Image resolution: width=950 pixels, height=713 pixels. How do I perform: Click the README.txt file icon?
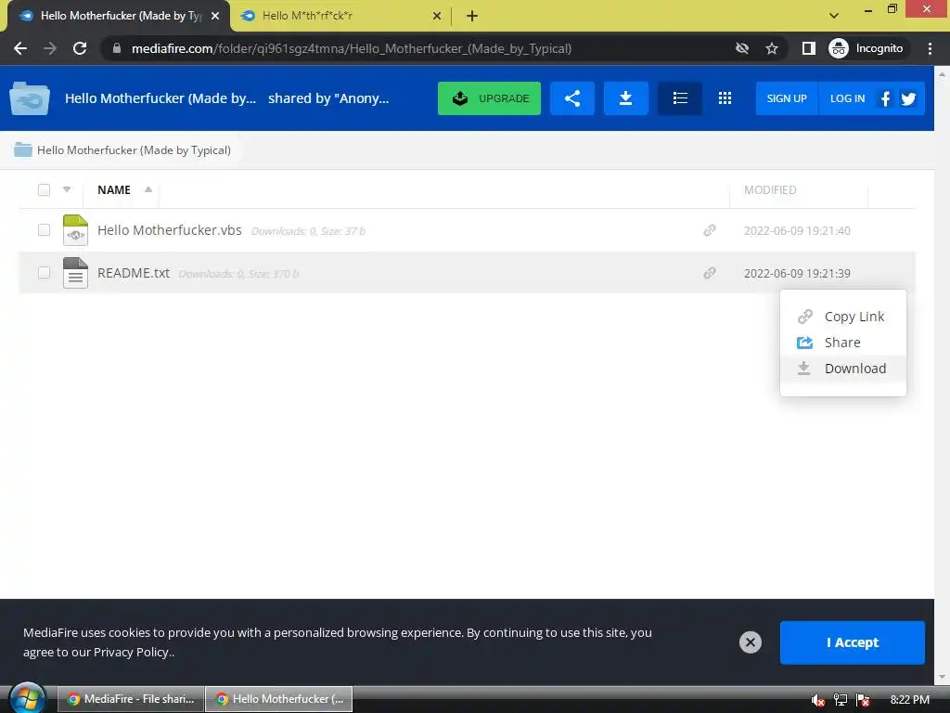coord(75,273)
